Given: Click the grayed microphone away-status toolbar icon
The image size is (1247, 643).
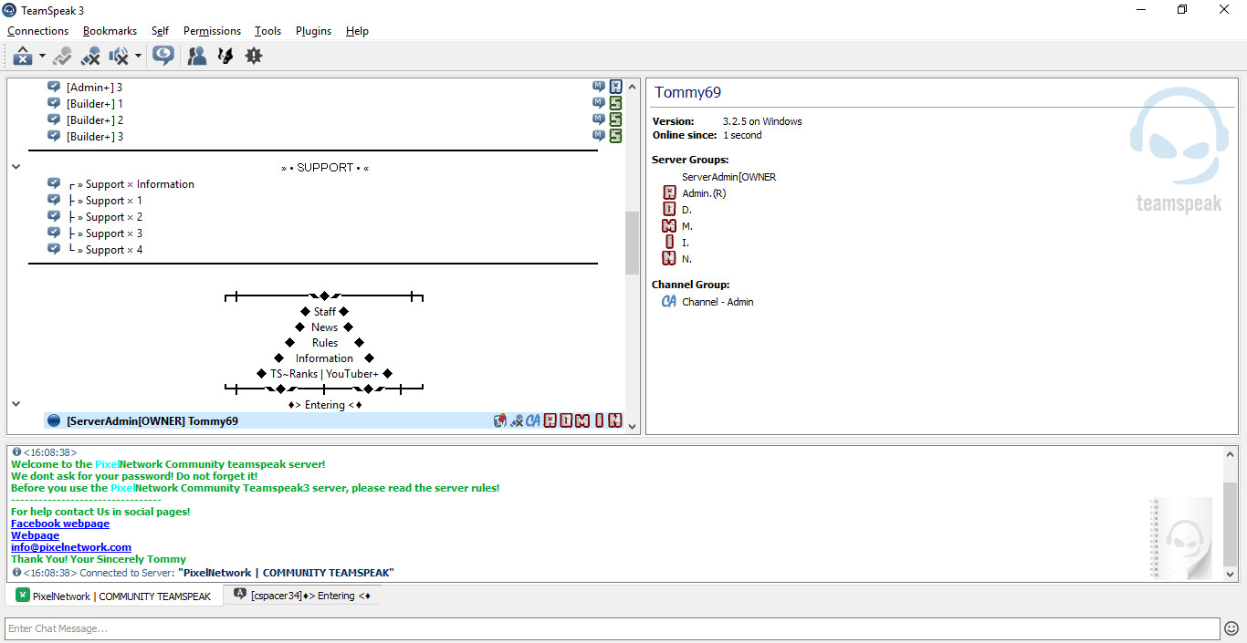Looking at the screenshot, I should (x=62, y=57).
